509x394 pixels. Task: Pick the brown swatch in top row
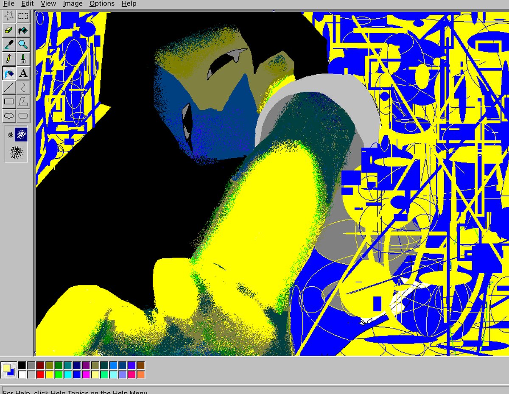click(140, 366)
